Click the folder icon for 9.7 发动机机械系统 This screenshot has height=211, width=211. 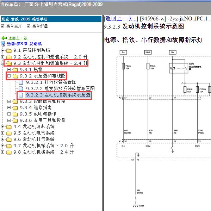click(9, 145)
